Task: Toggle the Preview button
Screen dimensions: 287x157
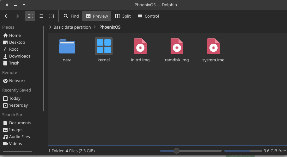Action: coord(97,16)
